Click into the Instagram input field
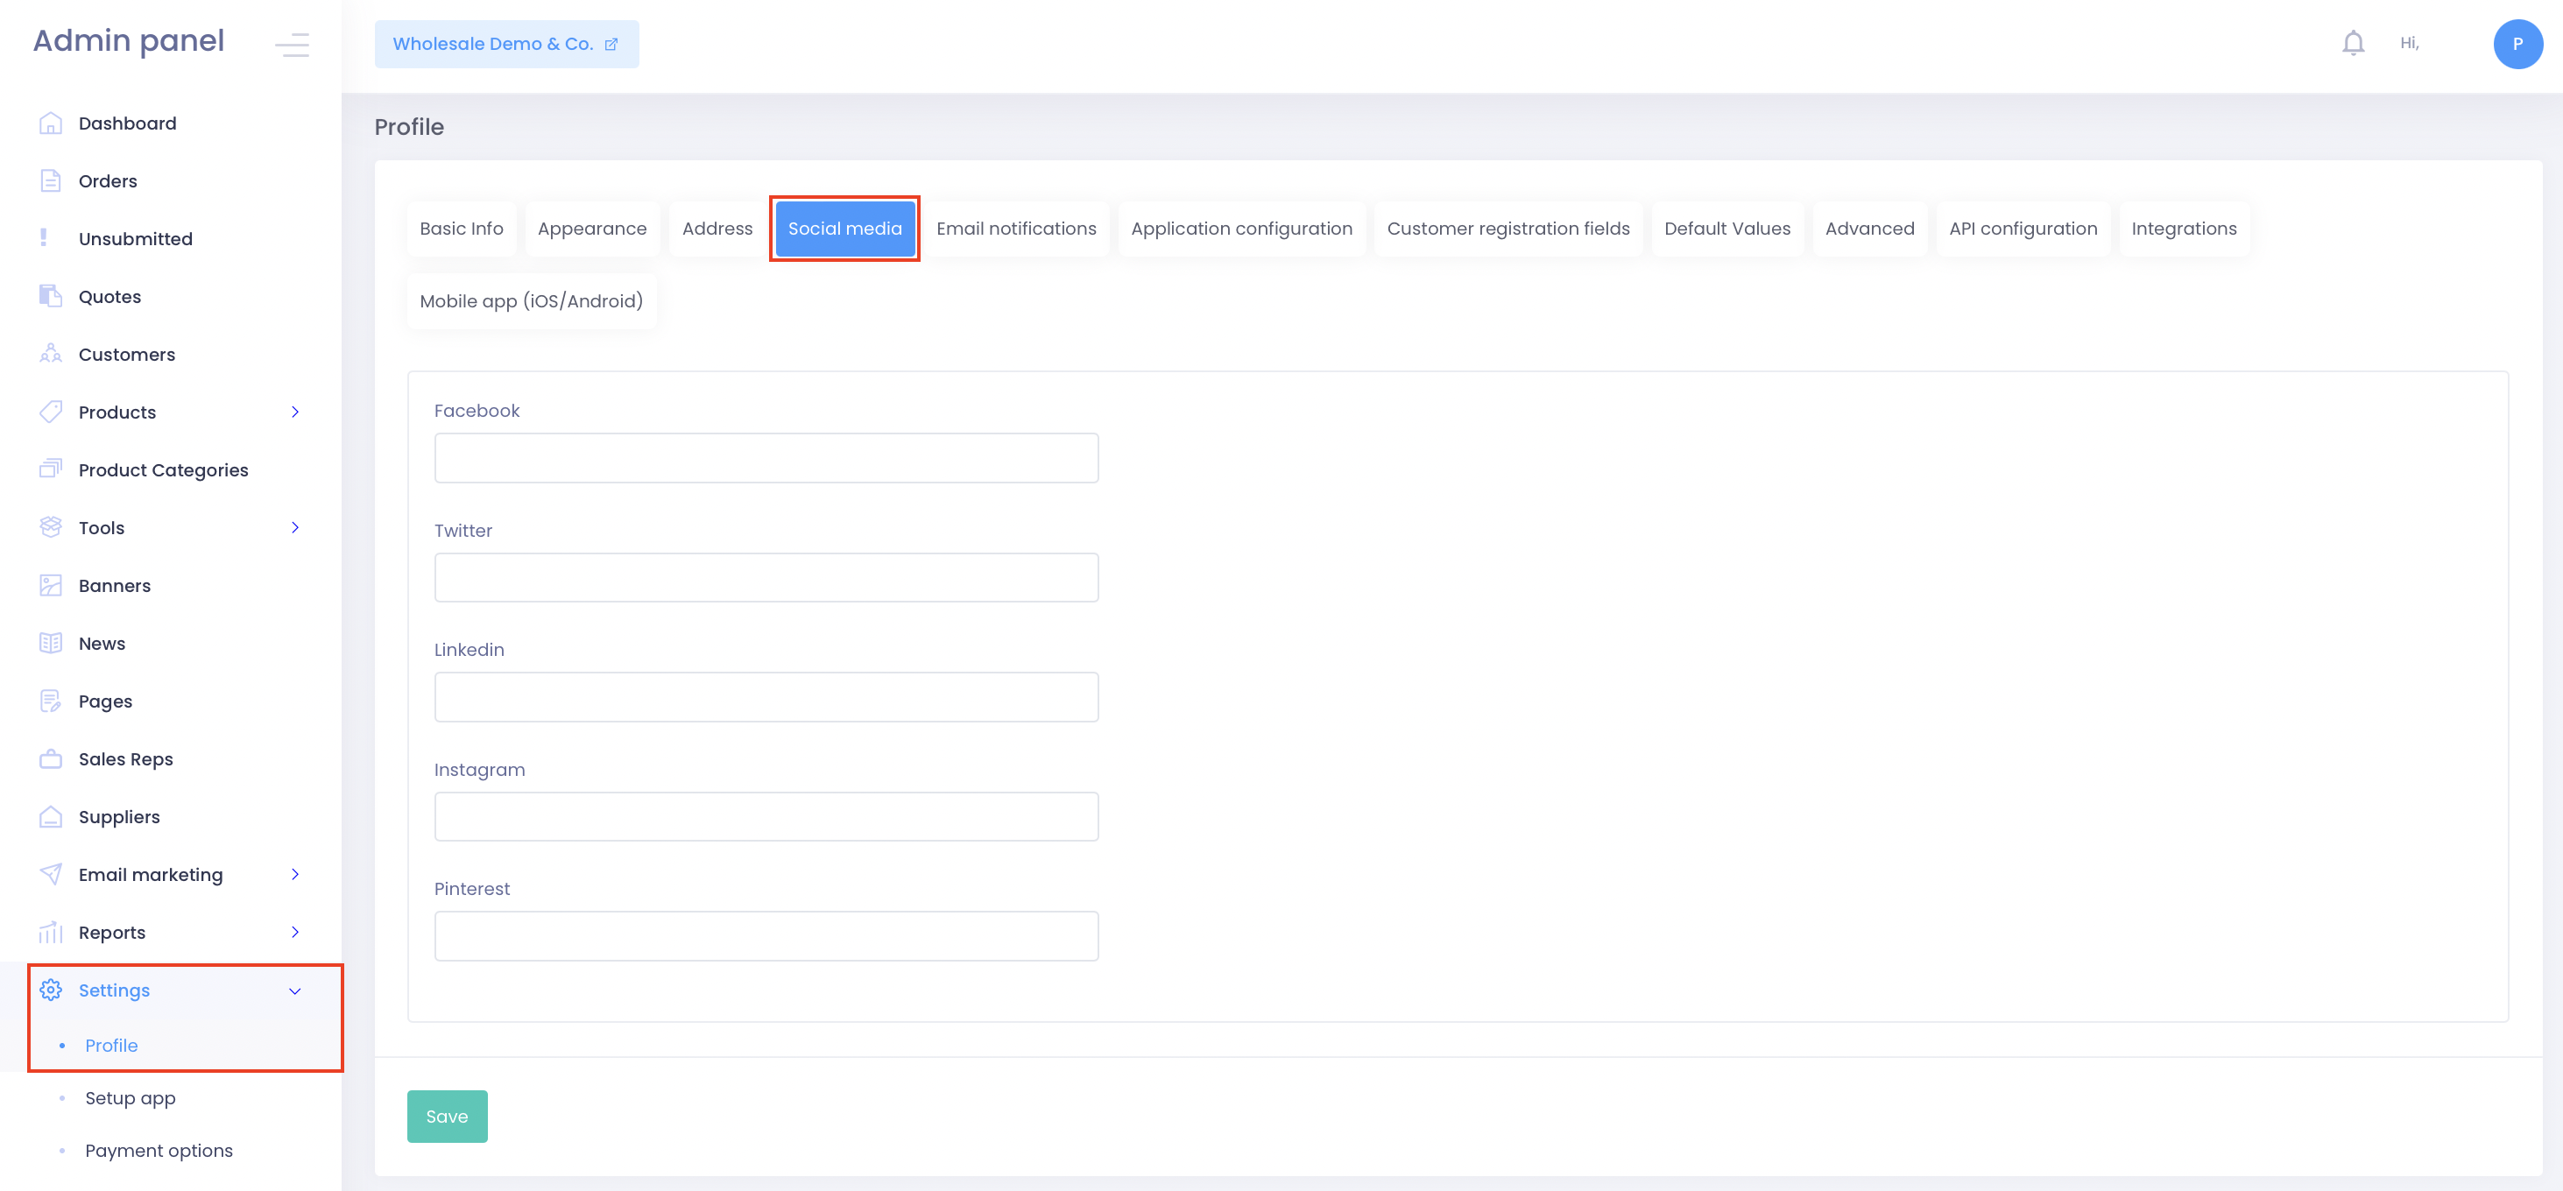2563x1191 pixels. [x=766, y=817]
